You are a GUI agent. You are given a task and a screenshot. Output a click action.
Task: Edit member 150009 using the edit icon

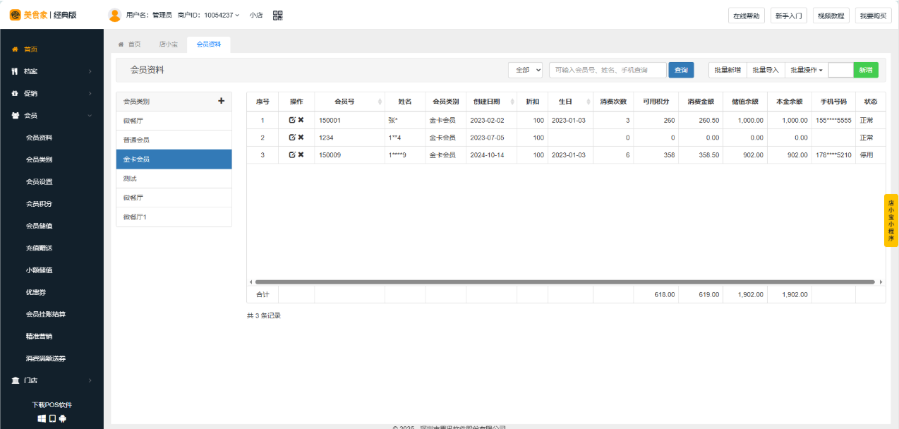[x=292, y=155]
